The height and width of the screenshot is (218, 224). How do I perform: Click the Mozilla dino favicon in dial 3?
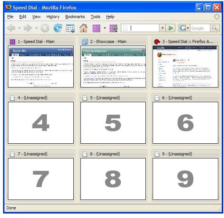[157, 41]
